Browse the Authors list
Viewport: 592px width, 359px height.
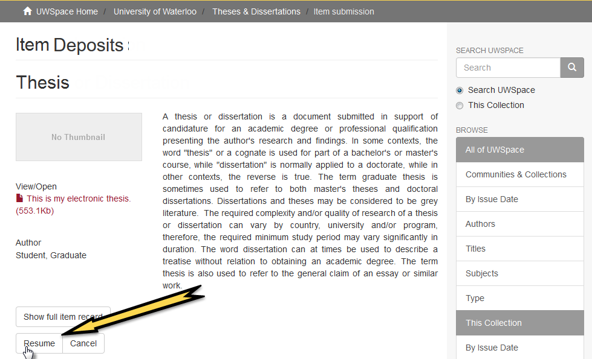(480, 224)
